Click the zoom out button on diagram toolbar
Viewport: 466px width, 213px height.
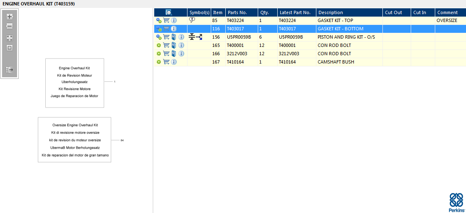point(10,26)
